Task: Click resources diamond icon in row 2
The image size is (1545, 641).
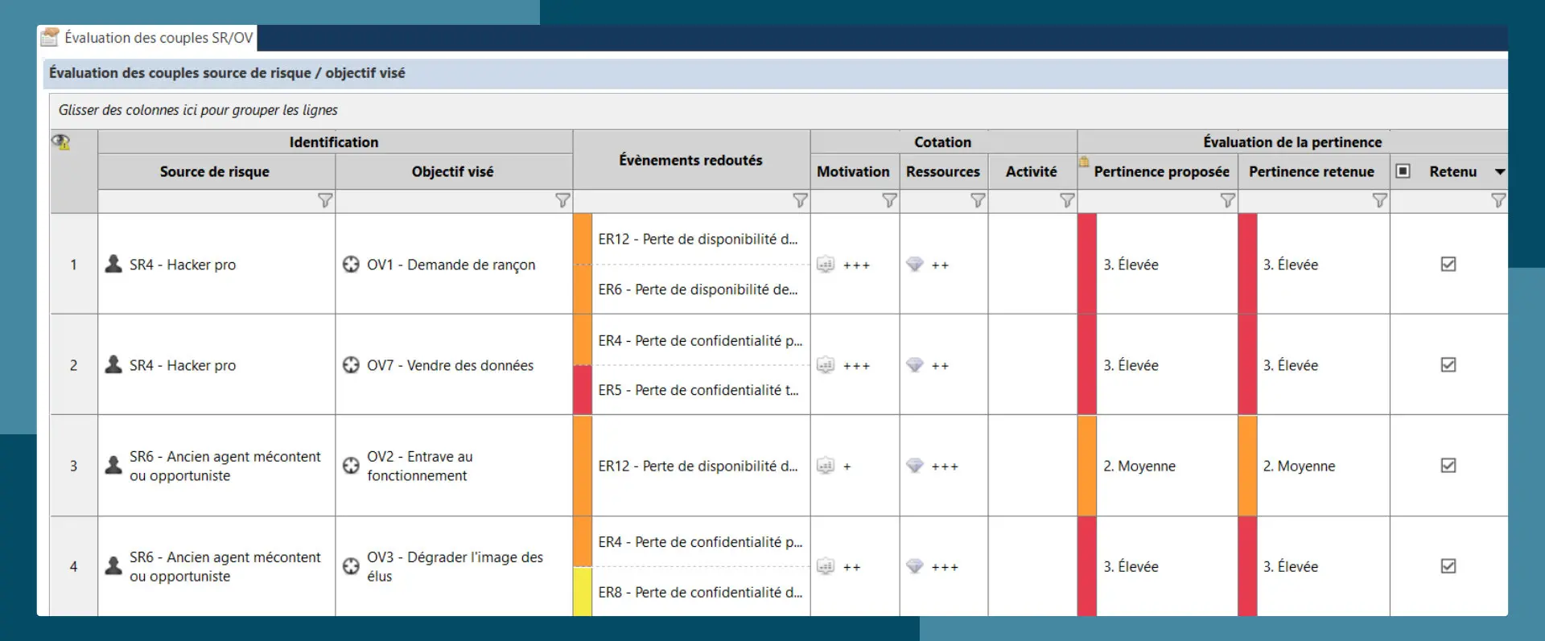Action: coord(915,364)
